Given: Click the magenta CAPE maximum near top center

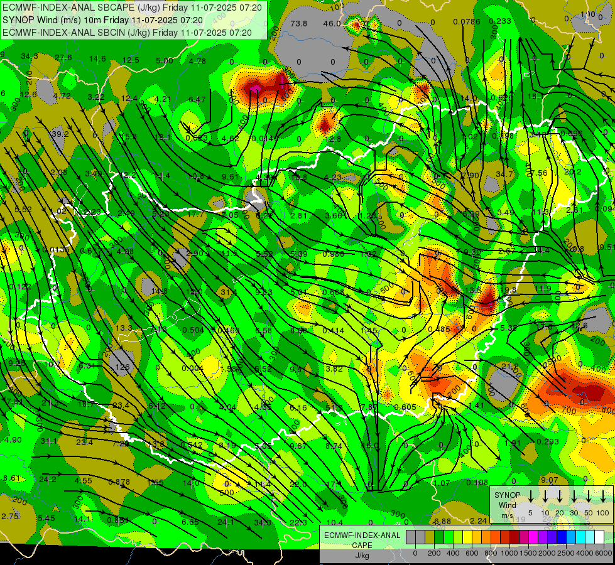Looking at the screenshot, I should (x=255, y=89).
